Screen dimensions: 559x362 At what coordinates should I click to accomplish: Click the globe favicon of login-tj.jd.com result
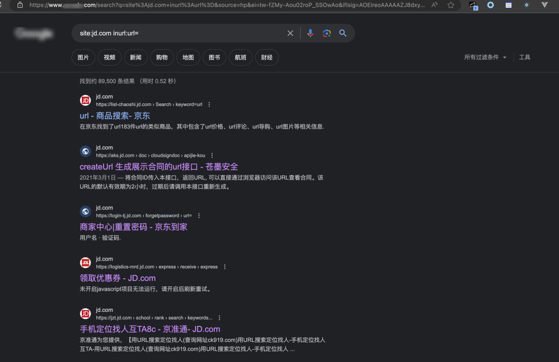pyautogui.click(x=85, y=212)
